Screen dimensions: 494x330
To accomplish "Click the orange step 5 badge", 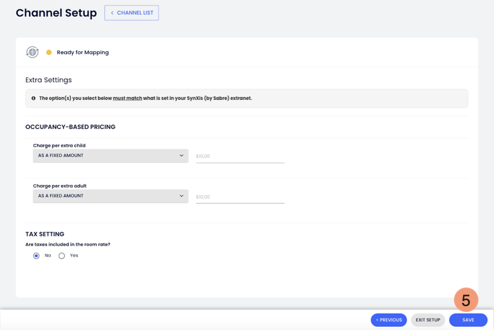I will click(x=466, y=300).
